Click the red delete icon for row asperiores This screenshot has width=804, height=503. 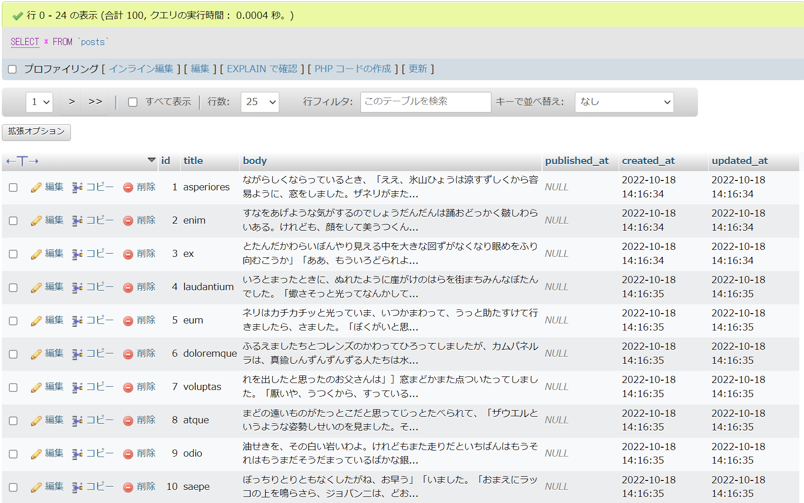pos(128,188)
